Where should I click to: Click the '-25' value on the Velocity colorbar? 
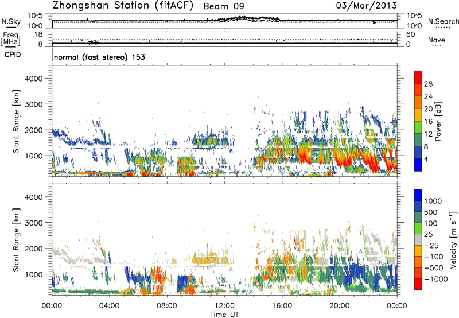431,245
